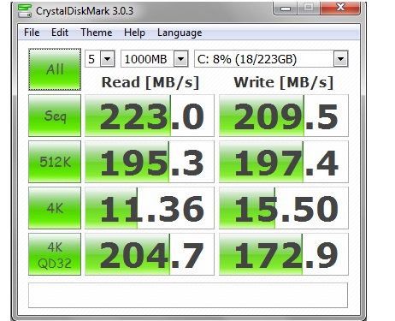
Task: Click the 4K QD32 read result 204.7
Action: pos(150,254)
